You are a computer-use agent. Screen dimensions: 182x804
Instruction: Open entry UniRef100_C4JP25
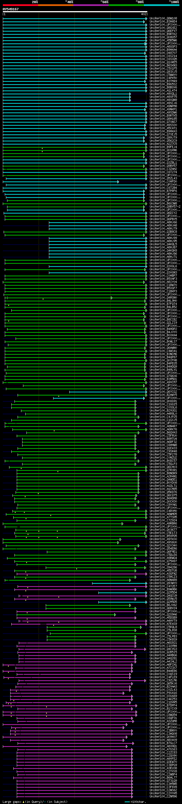[x=163, y=417]
